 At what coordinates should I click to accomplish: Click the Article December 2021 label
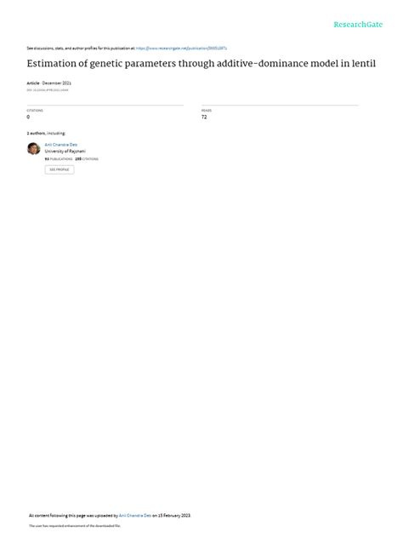49,83
